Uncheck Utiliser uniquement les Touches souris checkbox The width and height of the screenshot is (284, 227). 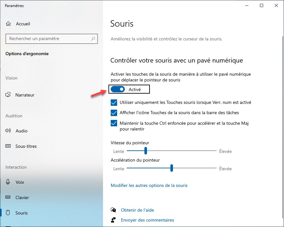pos(114,103)
